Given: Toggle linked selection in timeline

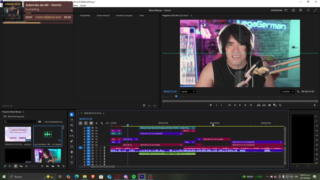Looking at the screenshot, I should pos(91,123).
